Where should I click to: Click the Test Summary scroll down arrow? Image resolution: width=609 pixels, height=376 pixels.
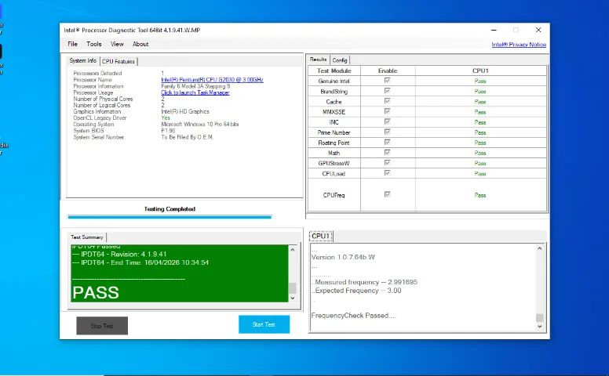click(x=293, y=298)
